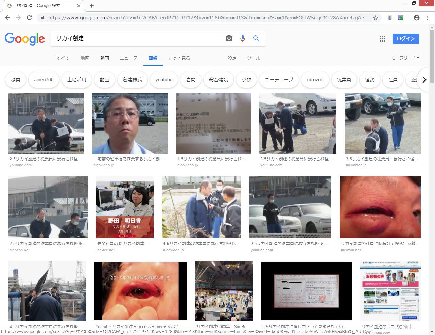435x335 pixels.
Task: Click the browser address bar
Action: (207, 18)
